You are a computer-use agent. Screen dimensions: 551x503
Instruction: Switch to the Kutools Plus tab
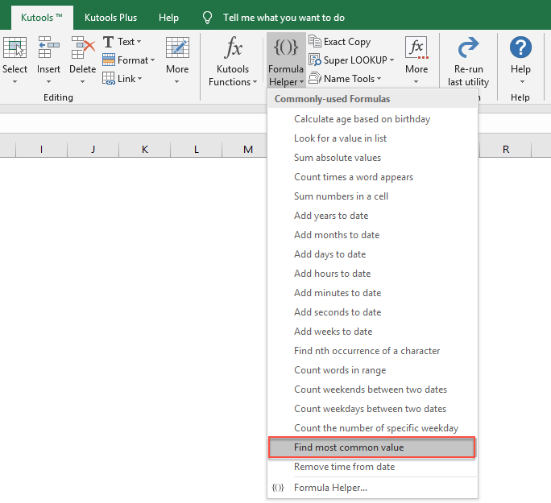click(111, 17)
